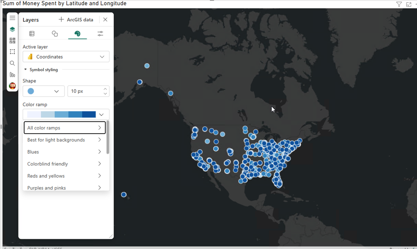Open the Color ramp gradient picker
417x249 pixels.
[x=66, y=114]
